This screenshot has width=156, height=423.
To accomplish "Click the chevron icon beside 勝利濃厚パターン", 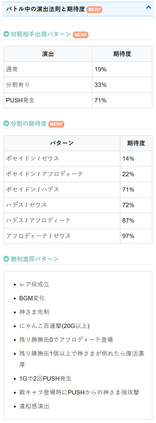I will click(6, 259).
